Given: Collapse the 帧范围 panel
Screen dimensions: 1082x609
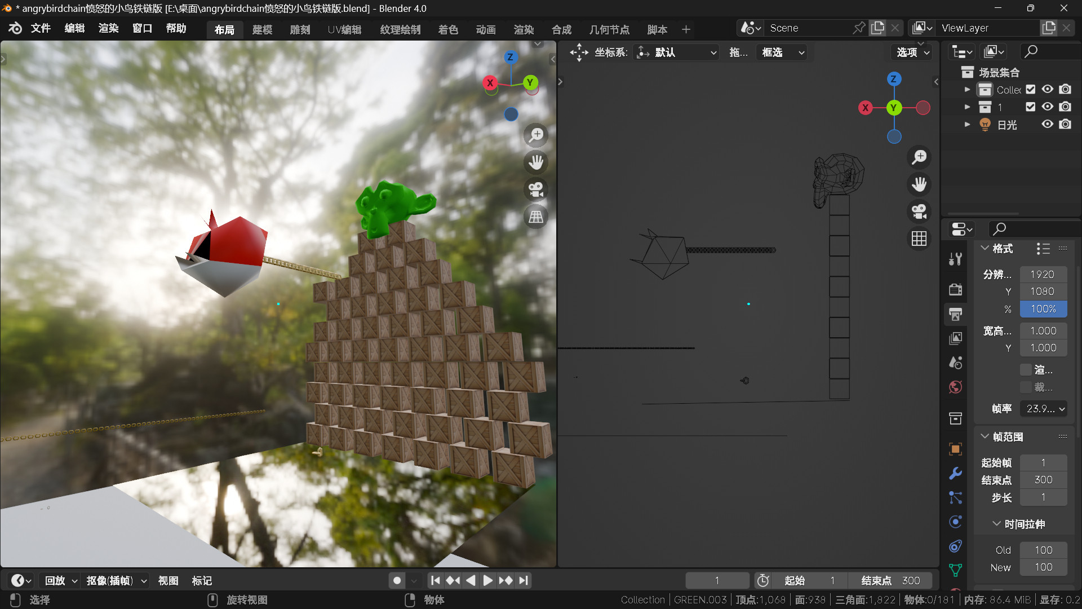Looking at the screenshot, I should coord(986,436).
